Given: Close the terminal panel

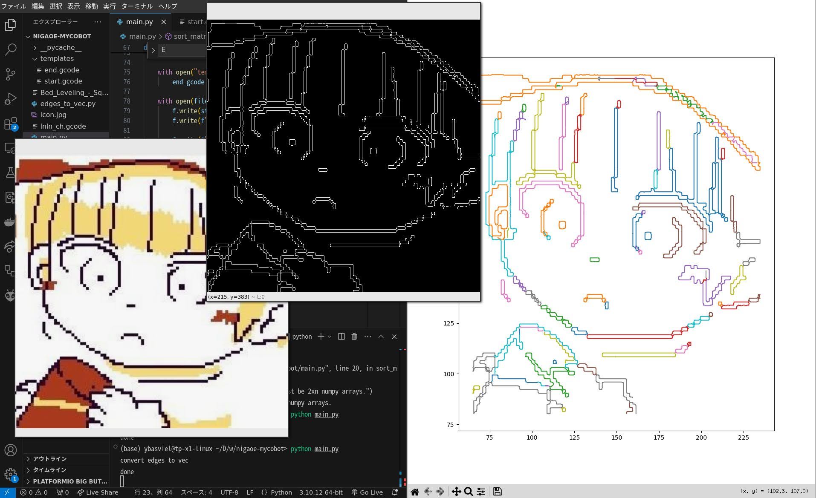Looking at the screenshot, I should pyautogui.click(x=394, y=337).
